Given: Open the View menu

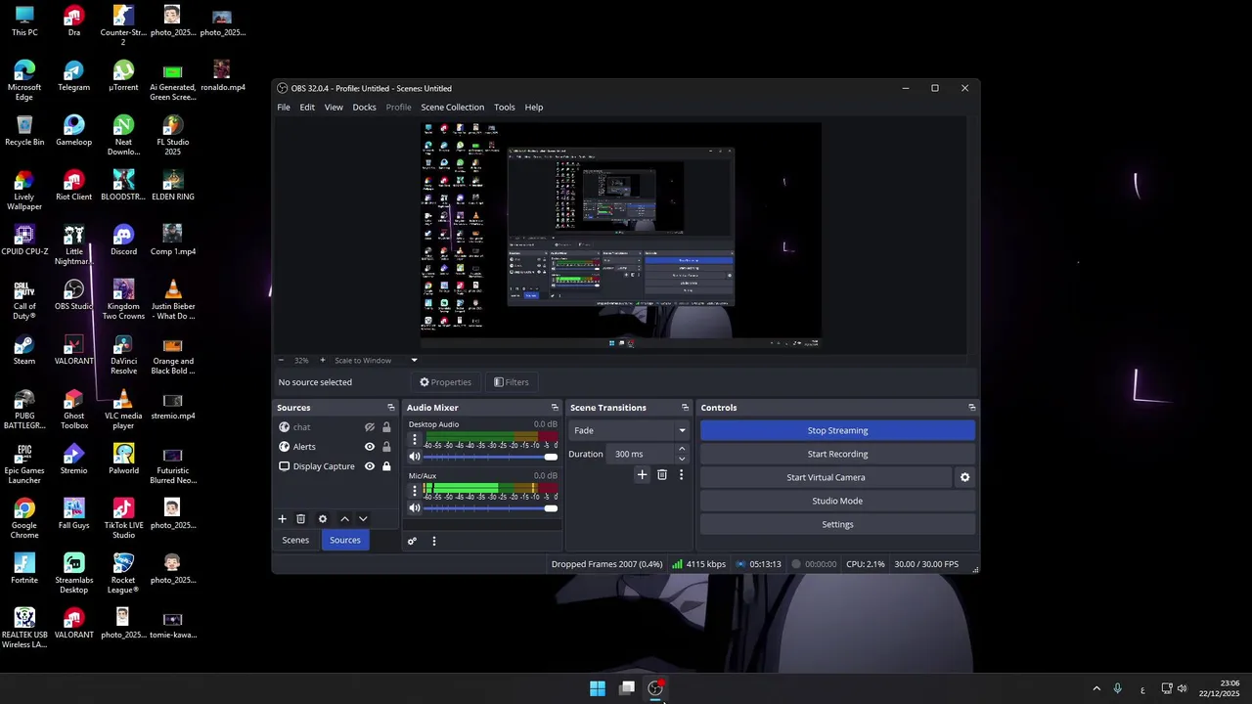Looking at the screenshot, I should pos(334,108).
